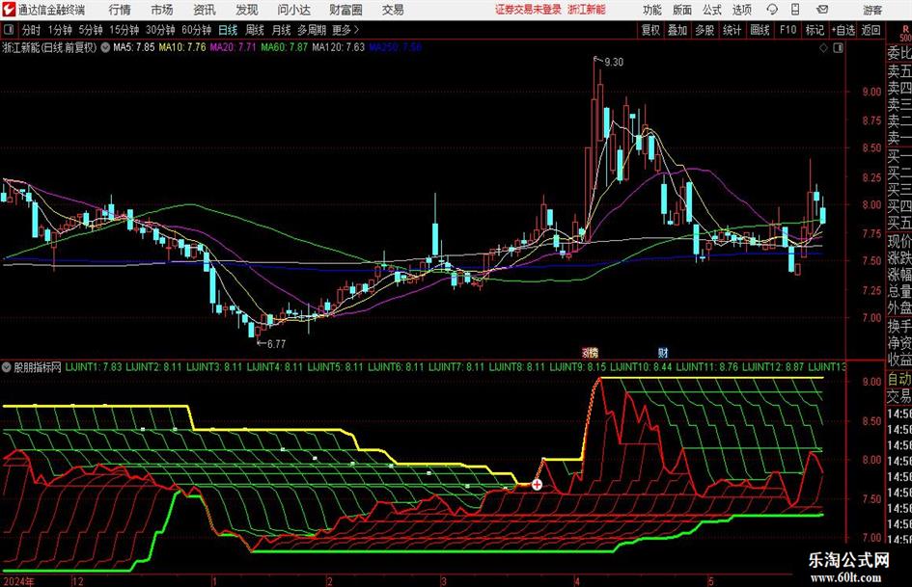Click the red 浙江新能 stock name link
This screenshot has height=587, width=912.
pos(587,10)
